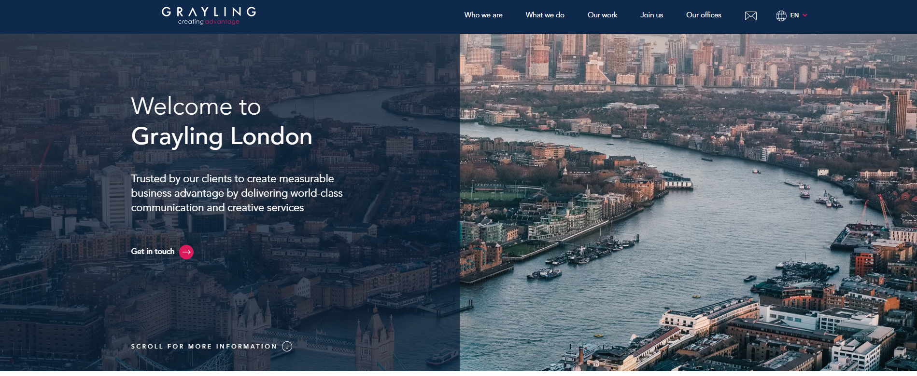Screen dimensions: 917x376
Task: Click the creating advantage tagline
Action: point(209,22)
